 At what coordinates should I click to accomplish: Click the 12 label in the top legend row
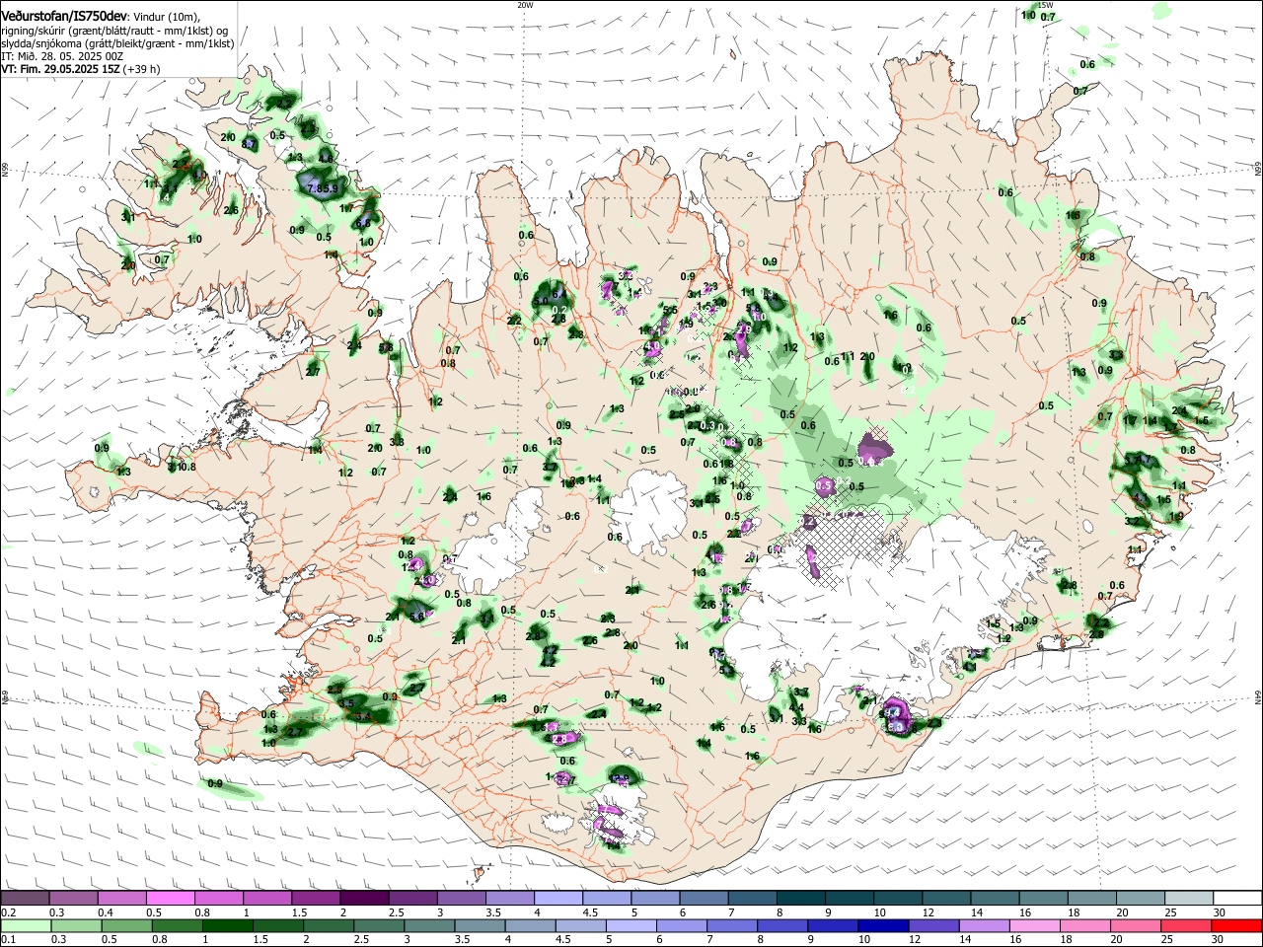pyautogui.click(x=927, y=913)
